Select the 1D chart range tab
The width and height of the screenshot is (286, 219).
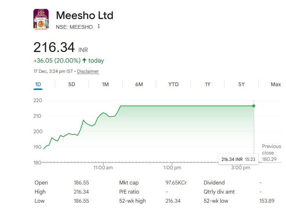point(38,84)
